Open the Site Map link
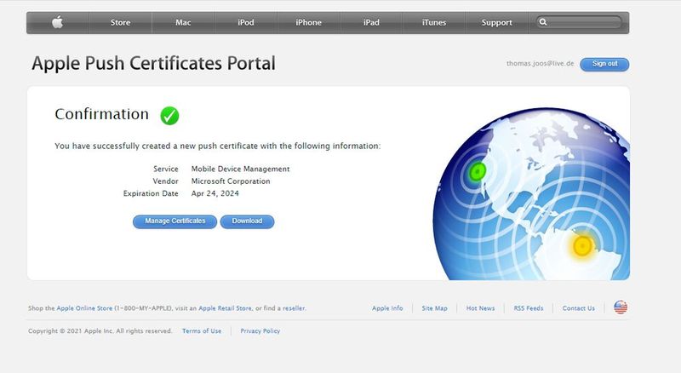 click(x=434, y=308)
